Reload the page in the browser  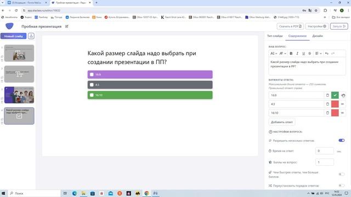(16, 10)
